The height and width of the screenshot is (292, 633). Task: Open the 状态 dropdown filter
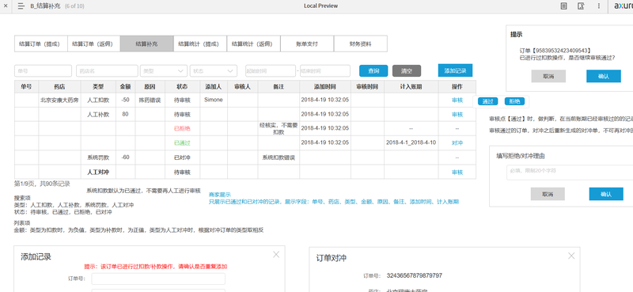(x=213, y=71)
